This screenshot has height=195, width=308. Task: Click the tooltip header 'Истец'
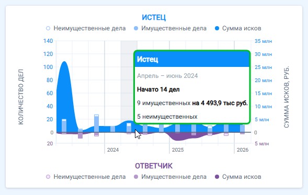tap(192, 59)
